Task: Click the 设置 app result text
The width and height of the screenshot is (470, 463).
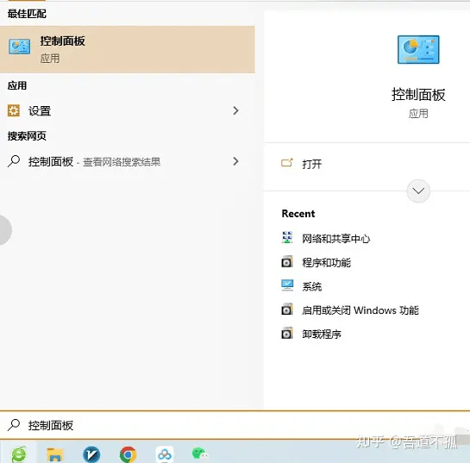Action: (x=40, y=111)
